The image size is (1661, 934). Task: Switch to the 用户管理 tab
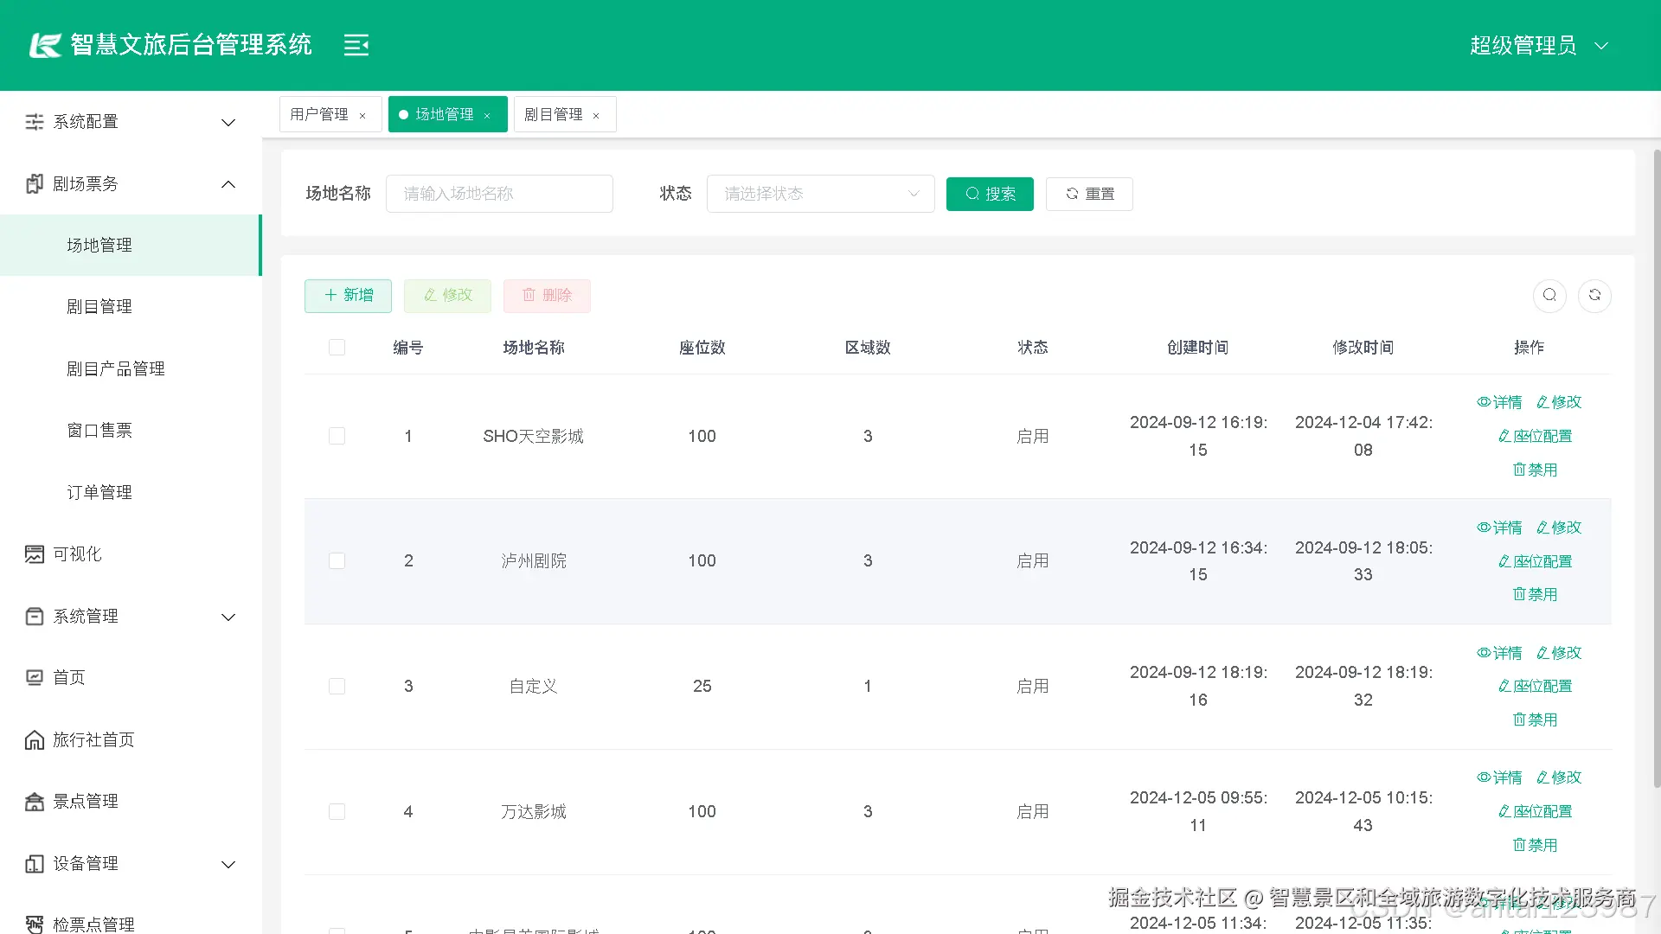(x=319, y=114)
